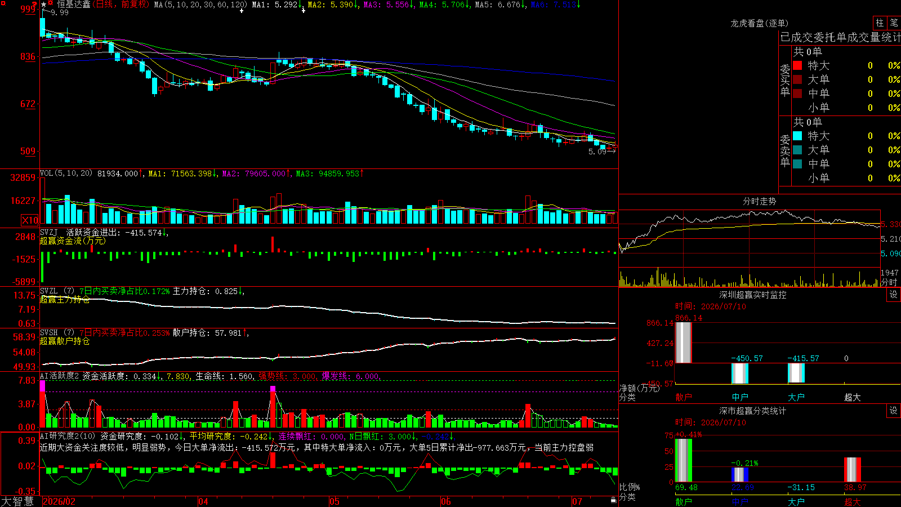Click the 龙虎看盘(逐单) panel title

(x=759, y=23)
